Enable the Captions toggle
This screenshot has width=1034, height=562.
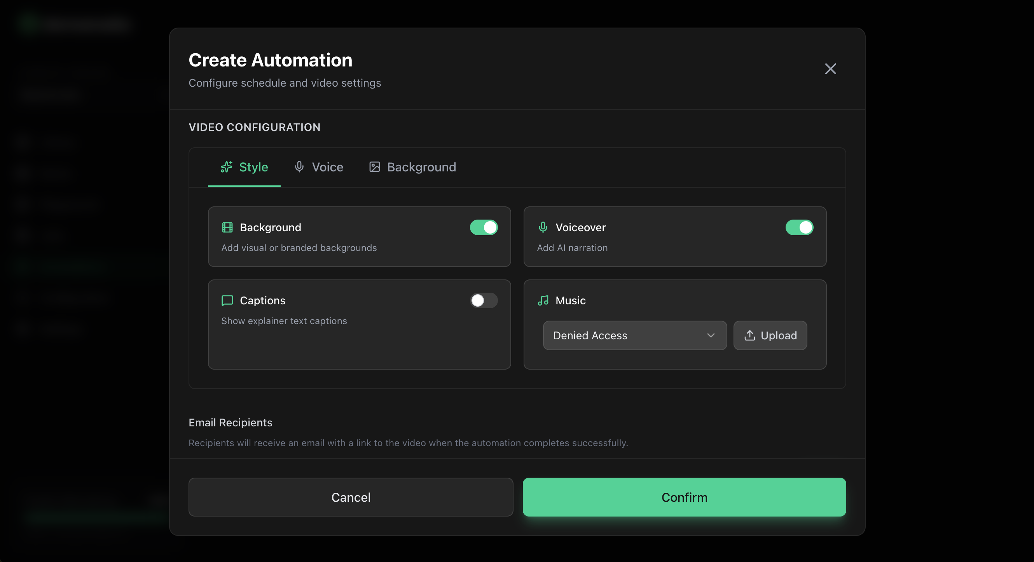click(x=484, y=301)
